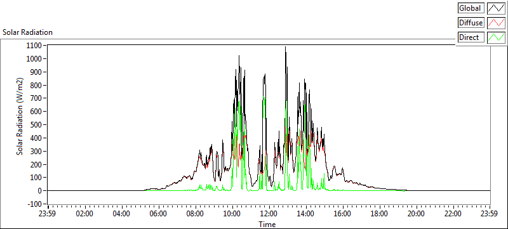
Task: Click the 10:00 time axis label
Action: tap(232, 214)
